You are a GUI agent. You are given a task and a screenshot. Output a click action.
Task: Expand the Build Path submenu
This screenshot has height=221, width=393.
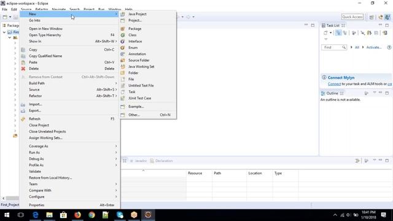click(69, 83)
